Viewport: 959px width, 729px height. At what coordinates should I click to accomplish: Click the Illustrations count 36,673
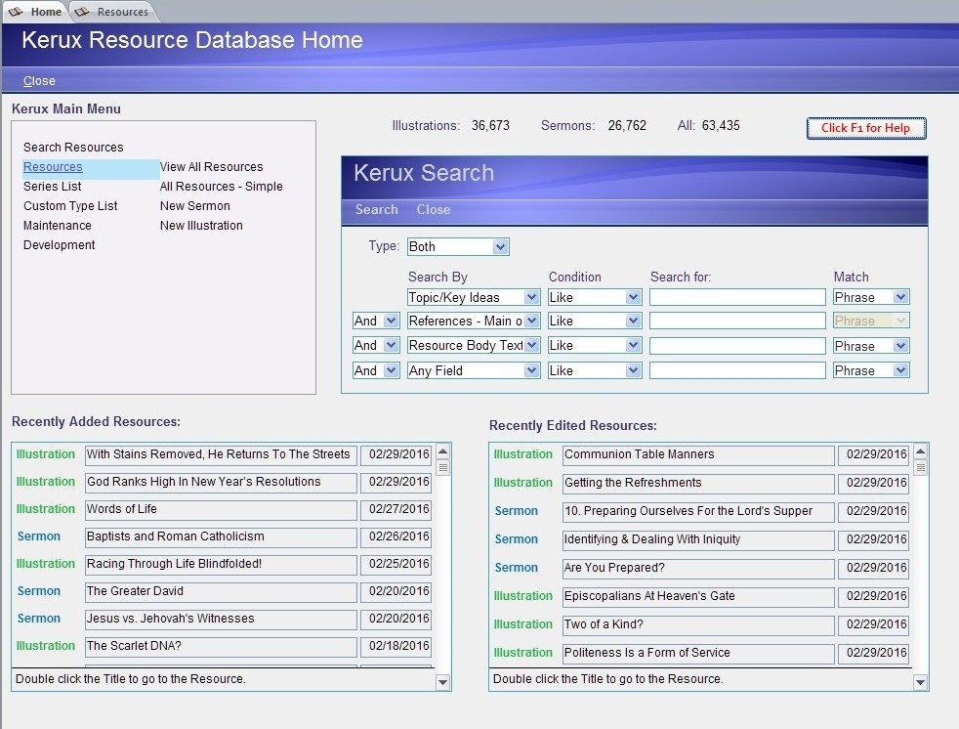click(x=490, y=125)
